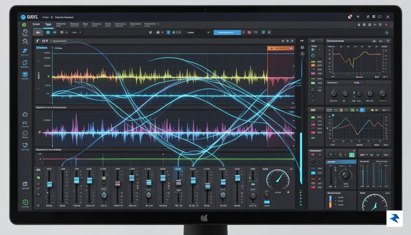Click the teal round button above blue header
Viewport: 411px width, 235px height.
[330, 155]
